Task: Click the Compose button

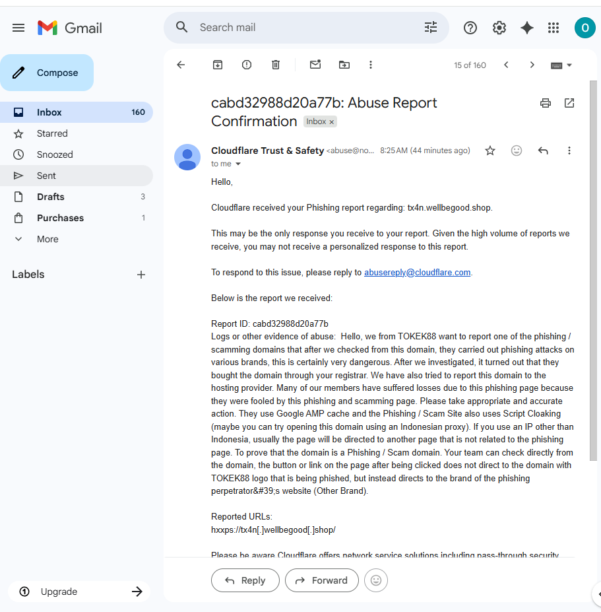Action: pos(47,73)
